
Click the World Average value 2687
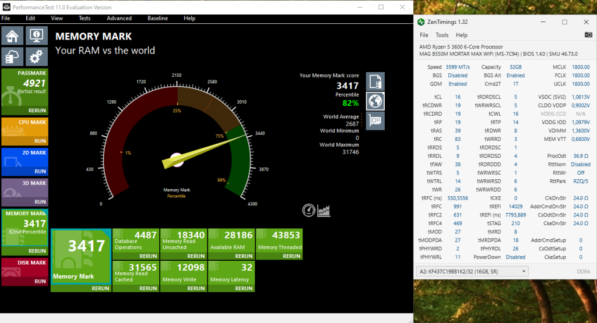(352, 124)
